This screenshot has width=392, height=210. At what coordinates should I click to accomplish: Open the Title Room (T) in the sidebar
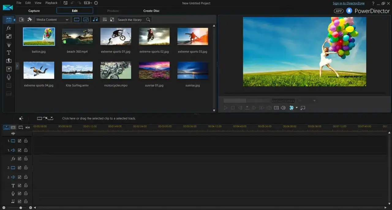9,53
